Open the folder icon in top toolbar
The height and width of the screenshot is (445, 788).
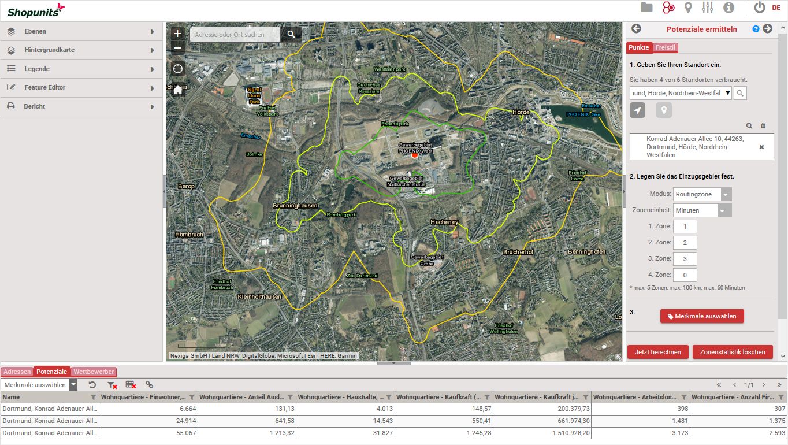pos(646,8)
